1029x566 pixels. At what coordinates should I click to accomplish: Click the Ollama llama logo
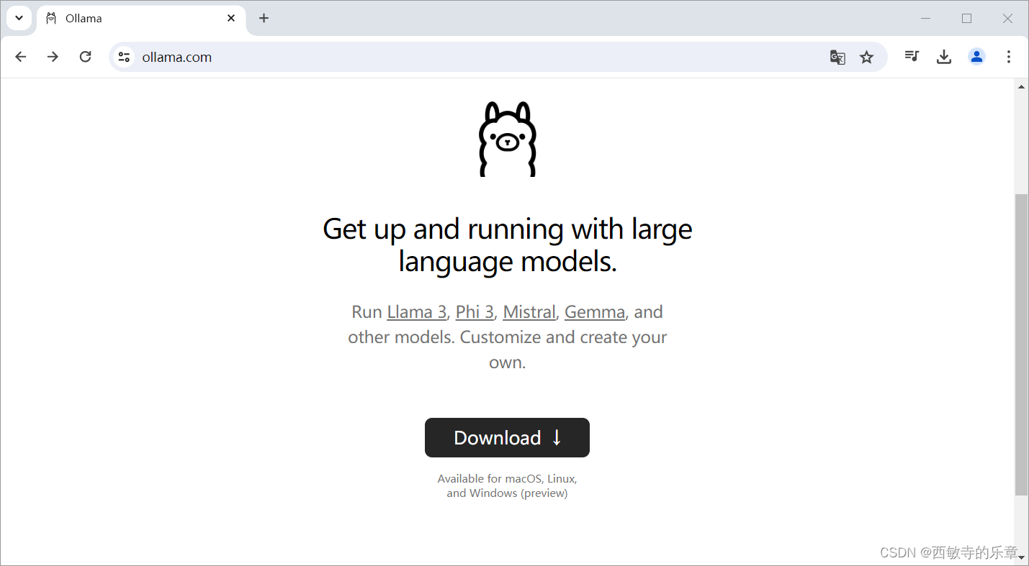(508, 139)
